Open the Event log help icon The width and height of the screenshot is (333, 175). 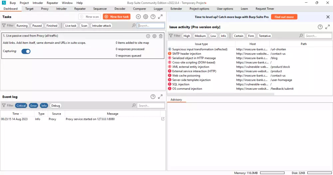coord(153,97)
